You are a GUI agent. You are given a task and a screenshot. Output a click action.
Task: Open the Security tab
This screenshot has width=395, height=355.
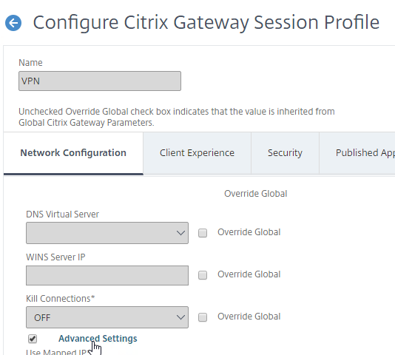click(x=285, y=153)
